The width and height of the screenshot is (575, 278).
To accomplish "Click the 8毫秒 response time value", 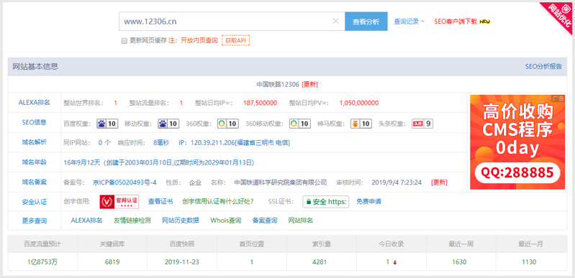I will click(161, 142).
